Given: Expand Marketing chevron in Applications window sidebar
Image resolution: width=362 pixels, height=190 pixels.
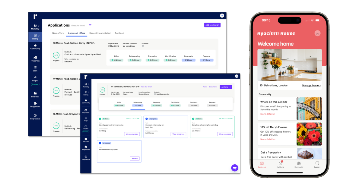Looking at the screenshot, I should click(39, 26).
